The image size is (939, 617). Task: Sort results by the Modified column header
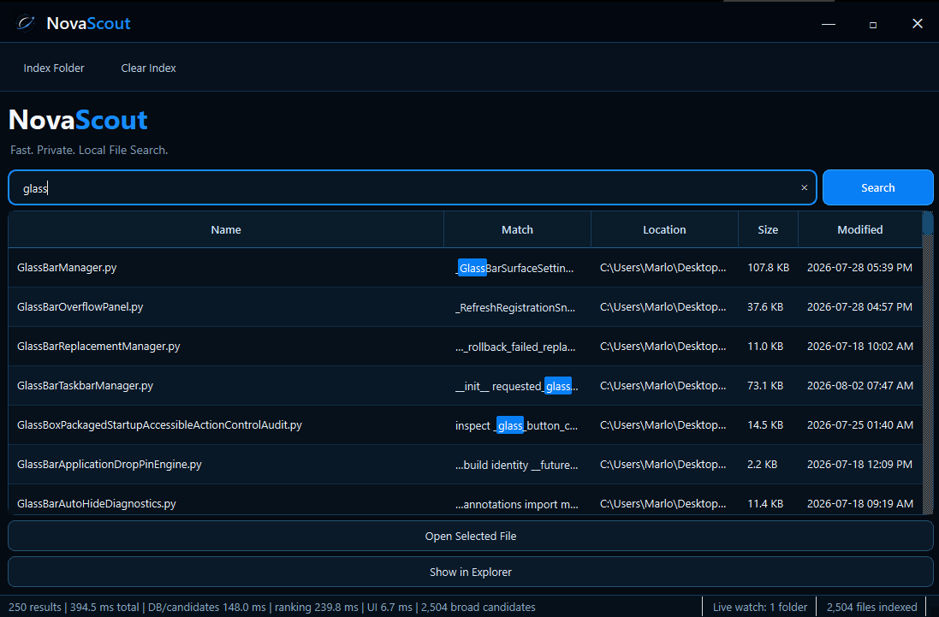coord(860,230)
